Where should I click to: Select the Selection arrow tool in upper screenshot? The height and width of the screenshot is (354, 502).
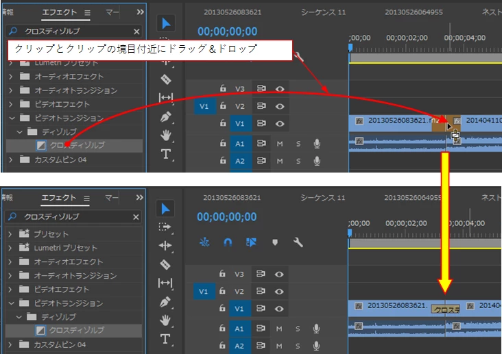click(x=166, y=23)
